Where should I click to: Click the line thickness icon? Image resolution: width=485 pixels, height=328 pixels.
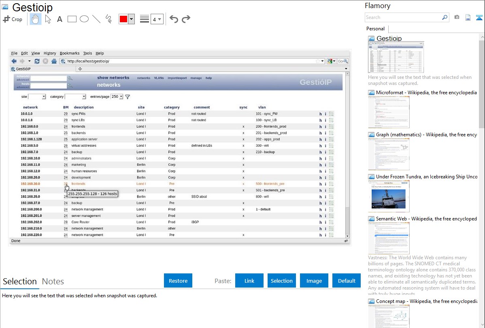[145, 19]
